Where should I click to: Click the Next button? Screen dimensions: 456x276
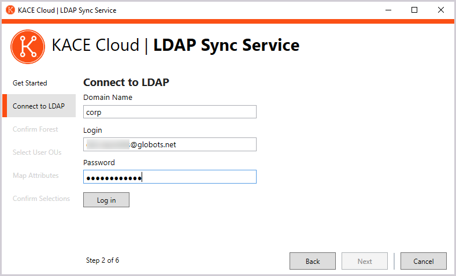(365, 261)
